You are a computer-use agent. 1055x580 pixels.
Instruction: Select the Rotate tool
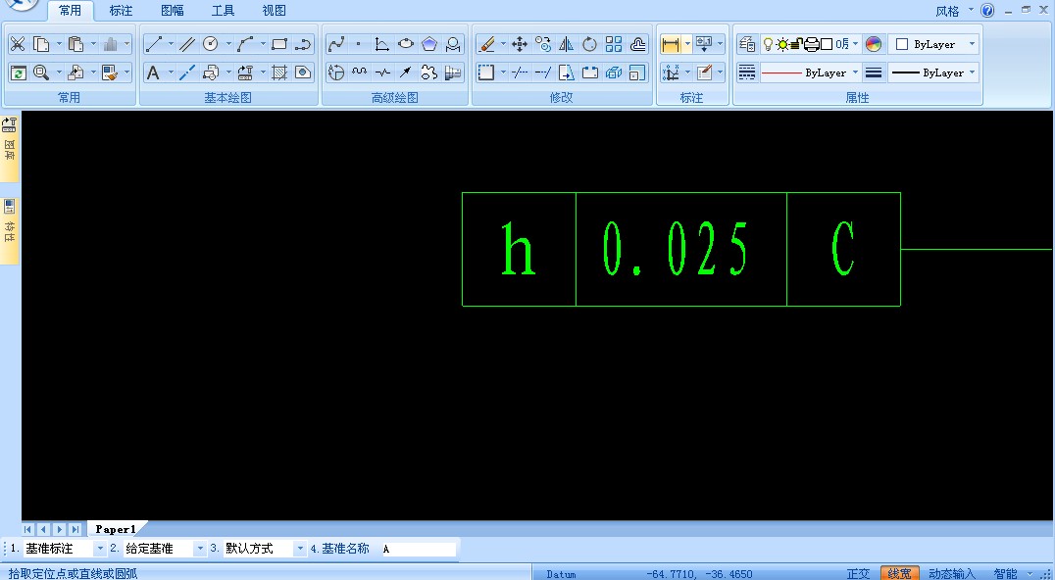click(590, 44)
